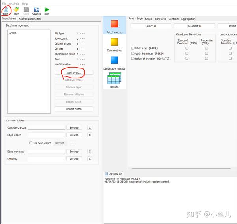Click the New session icon
Image resolution: width=237 pixels, height=224 pixels.
[x=6, y=10]
